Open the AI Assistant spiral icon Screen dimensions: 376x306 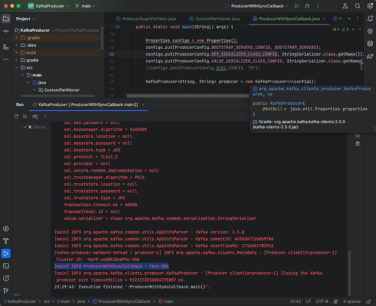click(x=370, y=31)
